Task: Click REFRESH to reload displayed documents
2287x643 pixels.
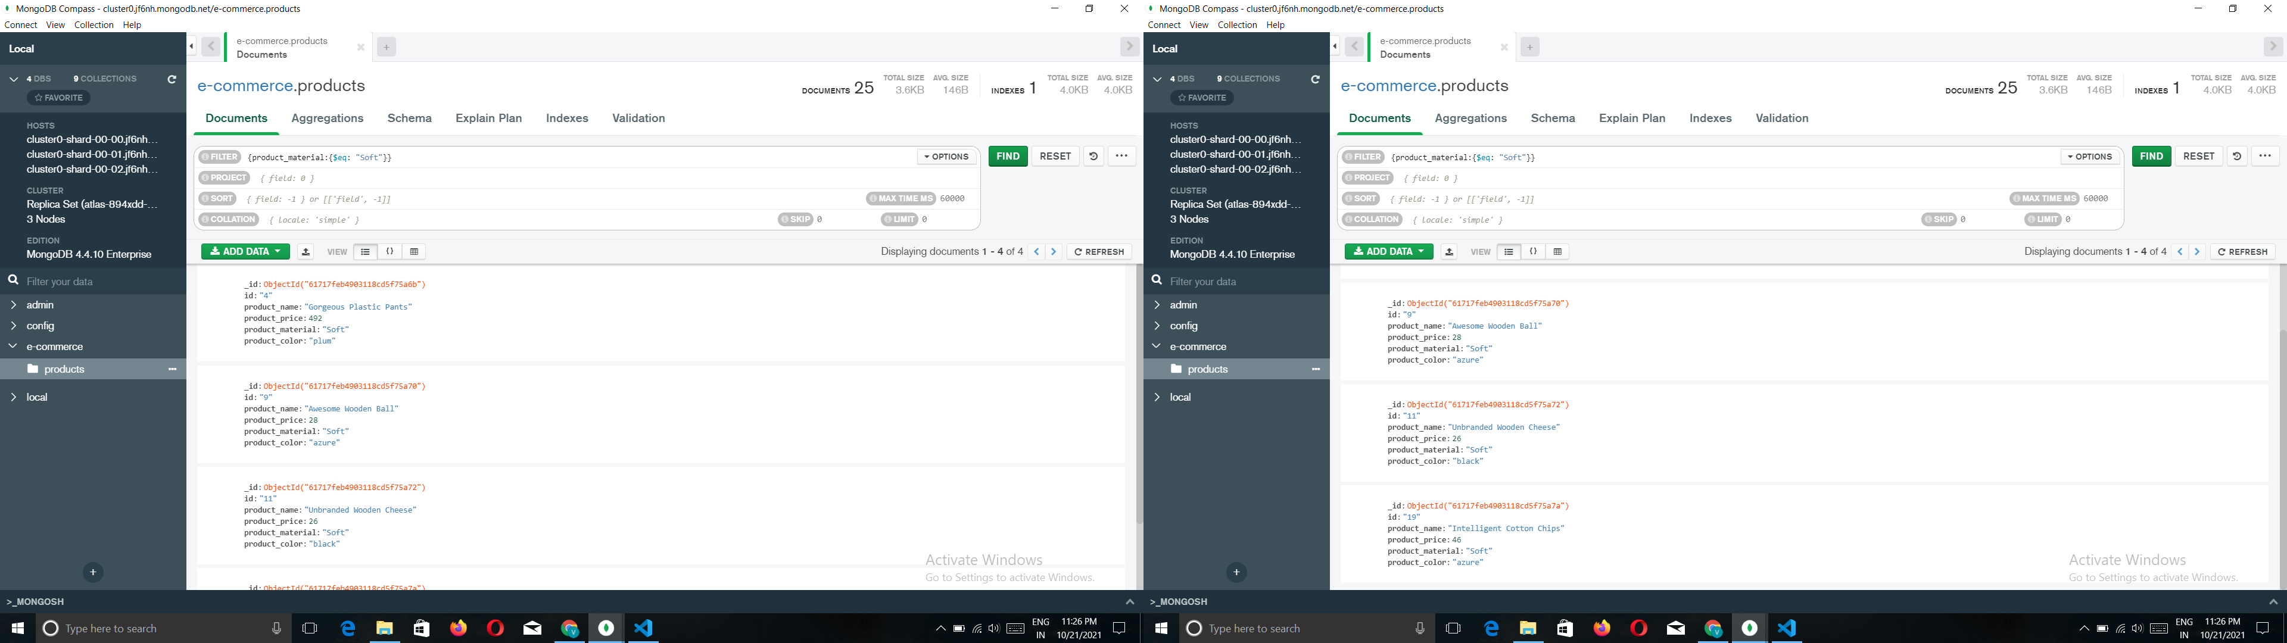Action: point(1099,251)
